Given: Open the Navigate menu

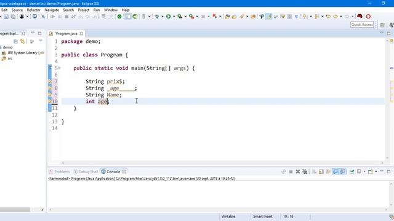Looking at the screenshot, I should click(x=52, y=10).
